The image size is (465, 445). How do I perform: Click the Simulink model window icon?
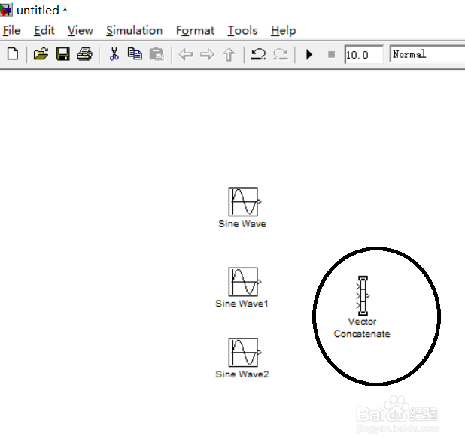tap(6, 10)
